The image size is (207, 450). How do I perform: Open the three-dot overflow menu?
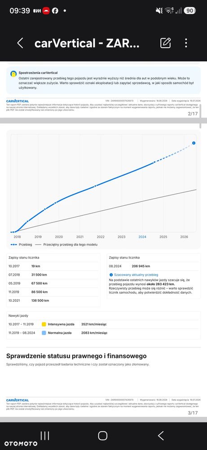[x=186, y=43]
